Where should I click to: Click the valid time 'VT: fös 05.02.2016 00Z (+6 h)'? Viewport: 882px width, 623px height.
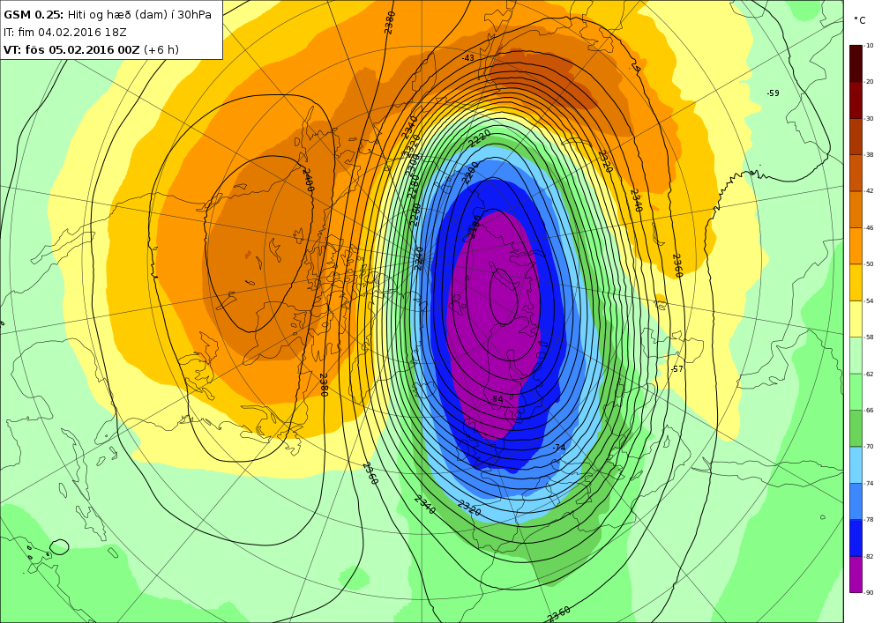click(91, 50)
